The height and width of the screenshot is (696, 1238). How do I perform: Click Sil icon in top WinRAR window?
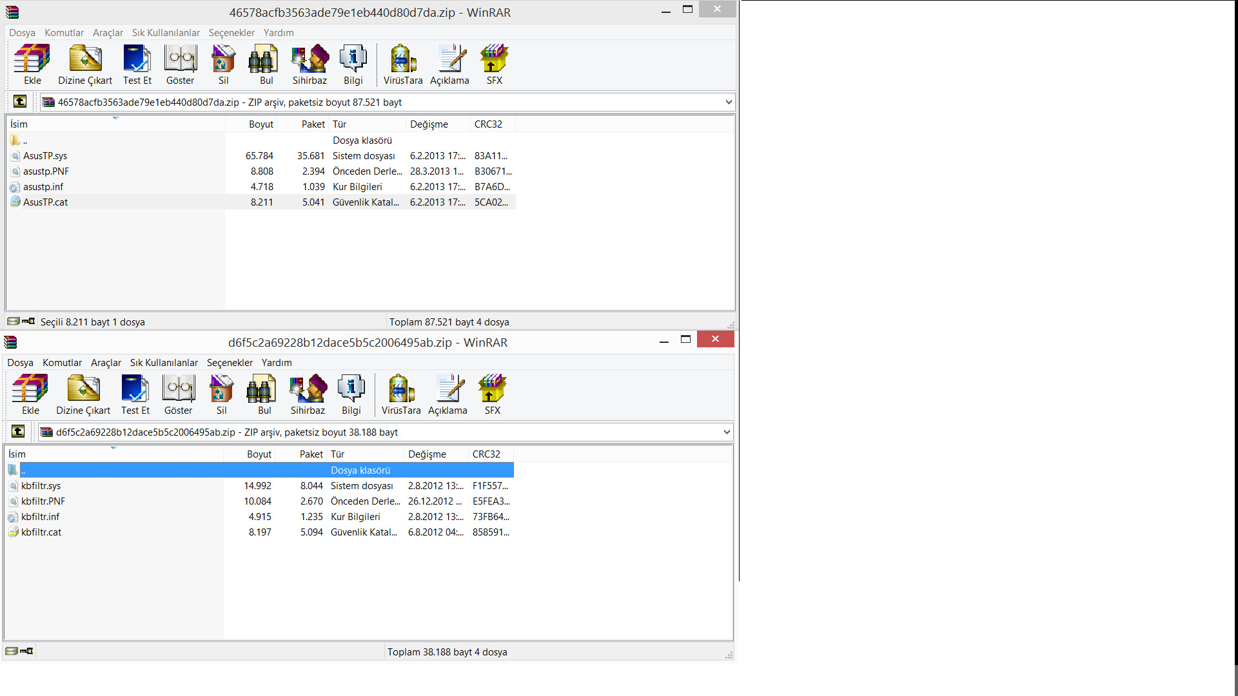click(223, 64)
